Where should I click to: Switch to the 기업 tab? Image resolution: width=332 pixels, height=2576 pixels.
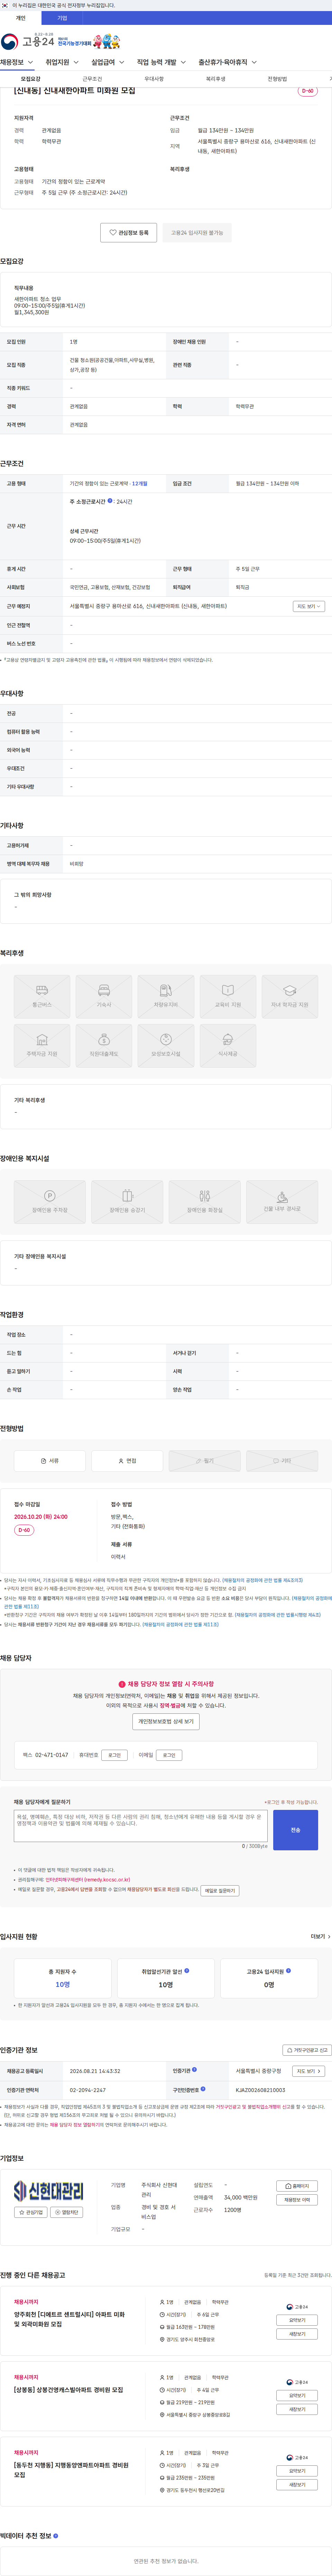[x=62, y=18]
